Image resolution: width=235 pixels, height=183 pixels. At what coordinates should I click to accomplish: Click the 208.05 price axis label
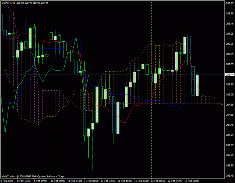coord(230,95)
